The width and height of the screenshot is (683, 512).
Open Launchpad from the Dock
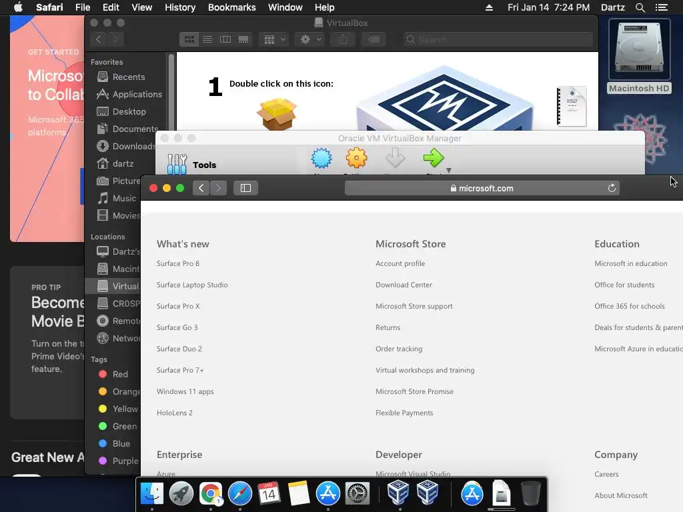[x=181, y=493]
